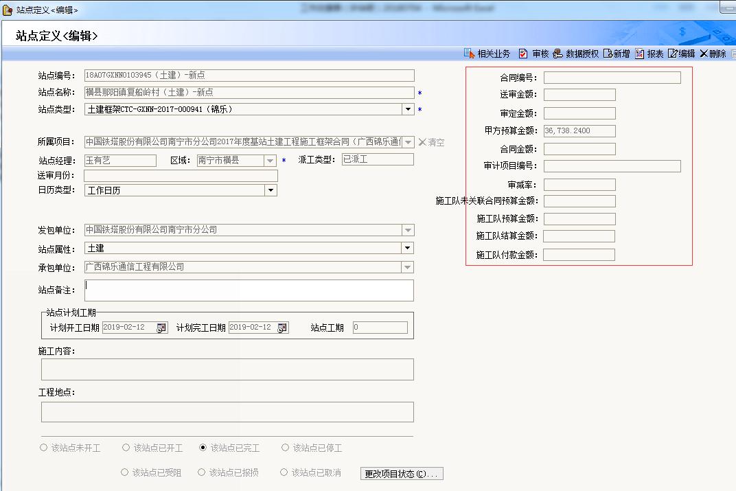Expand the 站点类型 dropdown
The image size is (736, 491).
click(408, 109)
